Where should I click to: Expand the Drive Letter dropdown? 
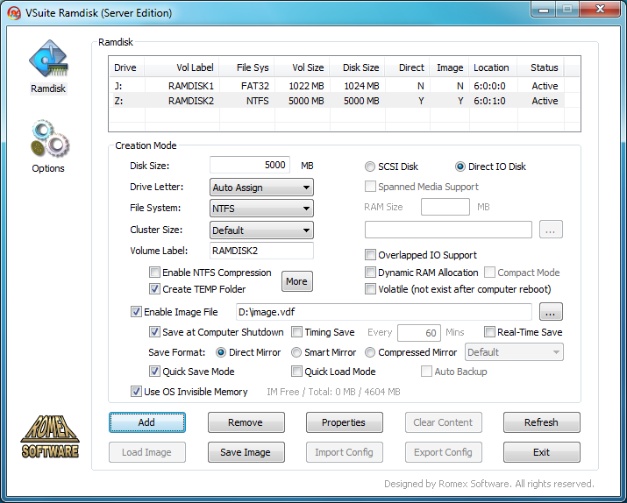(x=262, y=188)
